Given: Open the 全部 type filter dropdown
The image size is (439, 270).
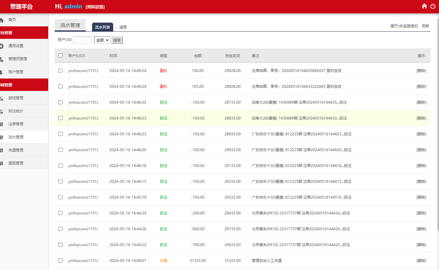Looking at the screenshot, I should (x=102, y=40).
